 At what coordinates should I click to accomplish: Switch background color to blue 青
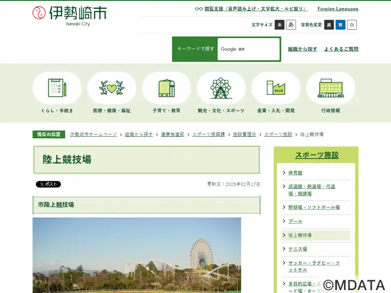(340, 25)
